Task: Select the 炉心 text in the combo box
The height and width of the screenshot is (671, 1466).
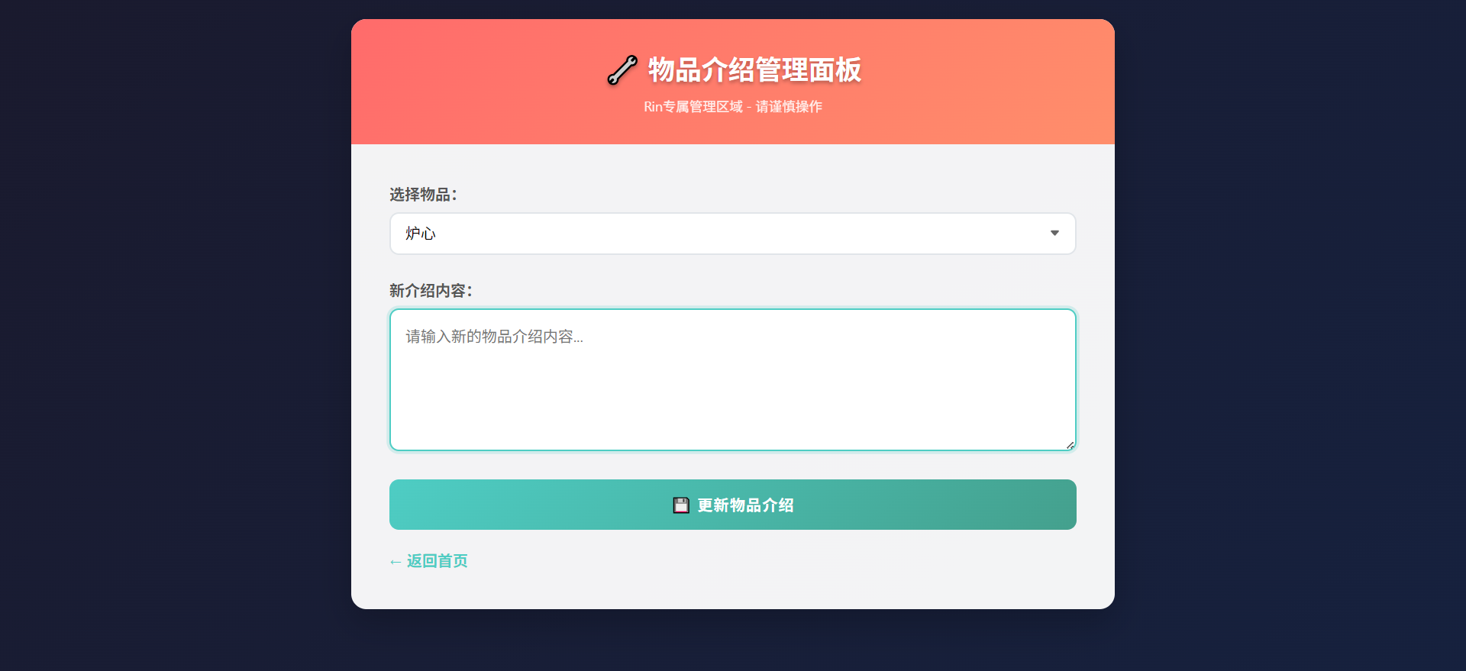Action: tap(421, 234)
